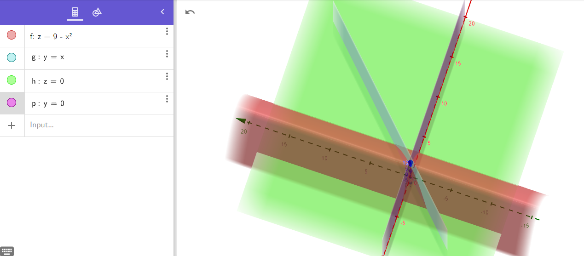
Task: Toggle visibility of surface f
Action: (x=12, y=35)
